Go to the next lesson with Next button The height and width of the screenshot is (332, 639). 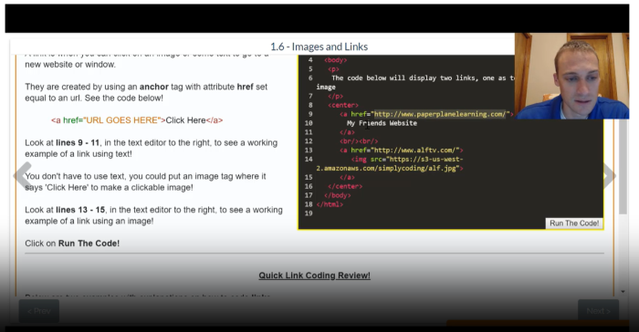(598, 311)
